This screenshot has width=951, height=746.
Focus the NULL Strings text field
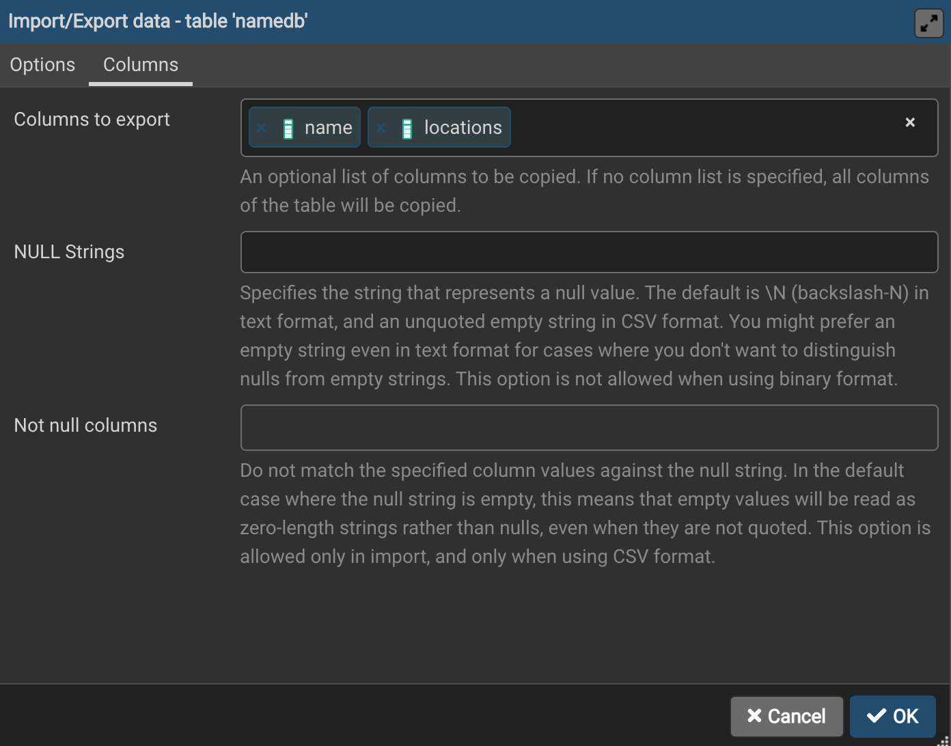coord(589,252)
